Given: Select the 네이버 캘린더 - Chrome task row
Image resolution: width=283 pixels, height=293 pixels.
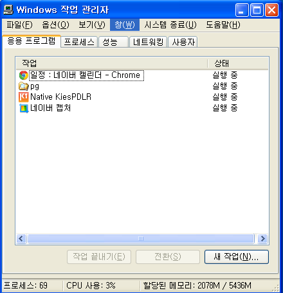Looking at the screenshot, I should [142, 75].
